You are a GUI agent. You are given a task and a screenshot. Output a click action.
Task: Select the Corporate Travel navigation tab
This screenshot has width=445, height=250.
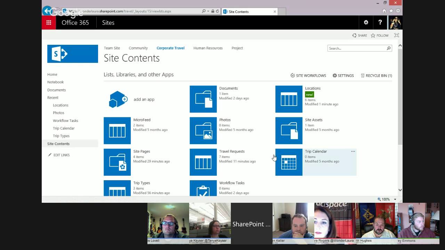pos(170,48)
